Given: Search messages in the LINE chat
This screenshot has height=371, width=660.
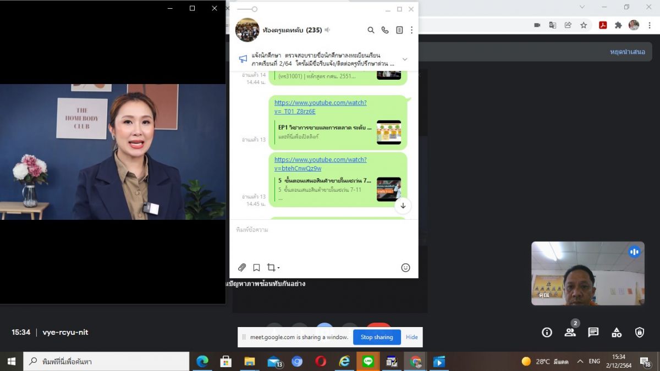Looking at the screenshot, I should coord(371,30).
